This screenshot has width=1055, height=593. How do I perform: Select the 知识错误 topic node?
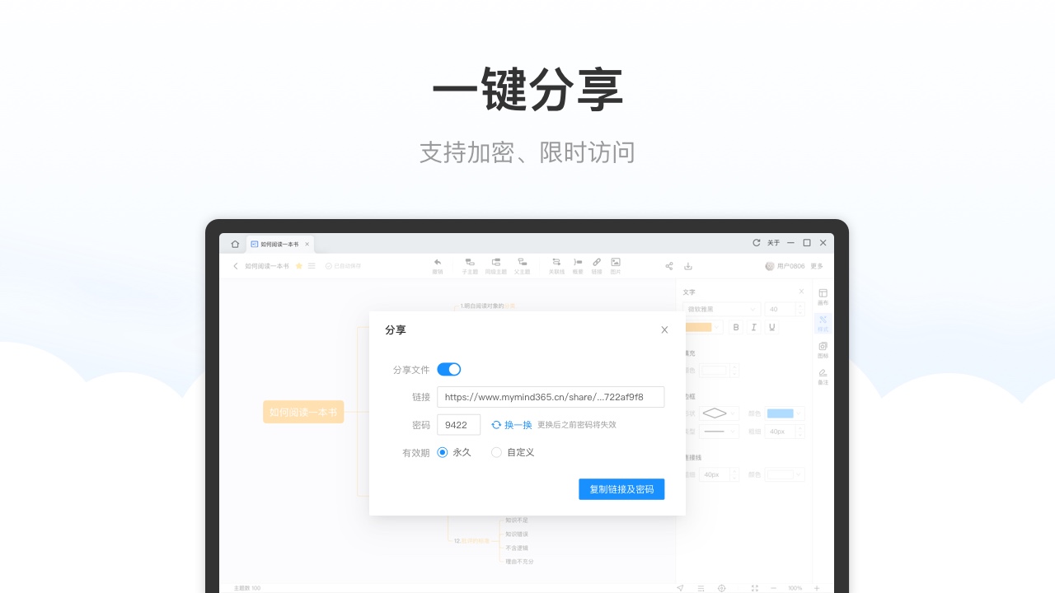[x=517, y=534]
